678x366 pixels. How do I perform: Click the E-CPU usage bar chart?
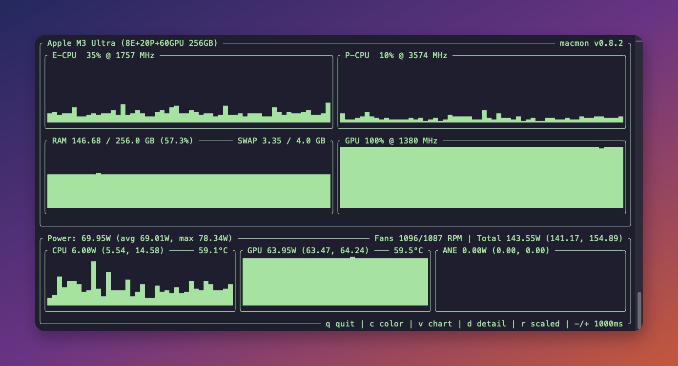(x=189, y=112)
